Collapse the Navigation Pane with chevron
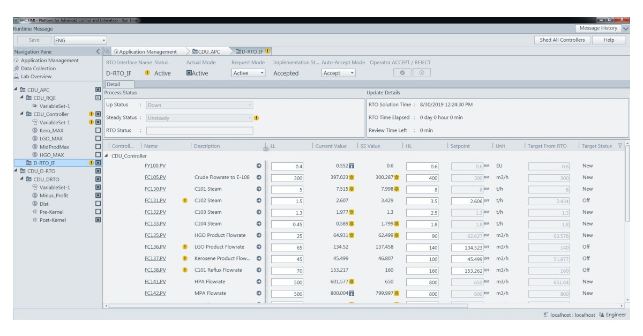The image size is (643, 336). coord(98,51)
